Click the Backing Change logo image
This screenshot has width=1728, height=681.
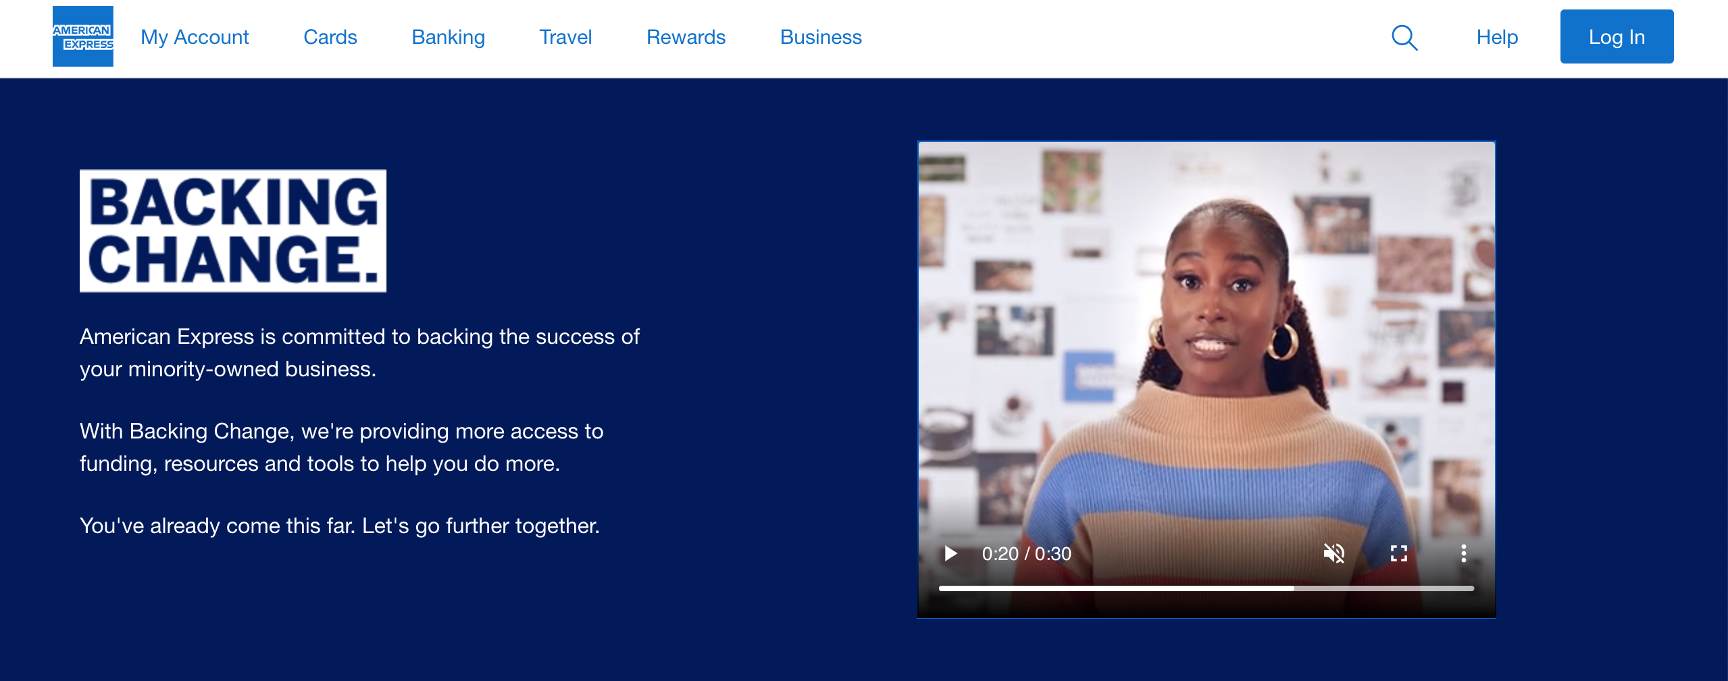pyautogui.click(x=233, y=230)
